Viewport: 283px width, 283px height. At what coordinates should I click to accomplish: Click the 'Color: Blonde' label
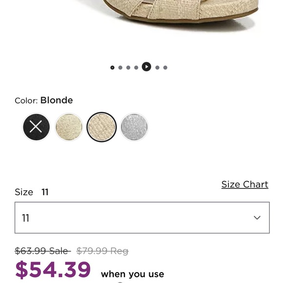click(44, 100)
